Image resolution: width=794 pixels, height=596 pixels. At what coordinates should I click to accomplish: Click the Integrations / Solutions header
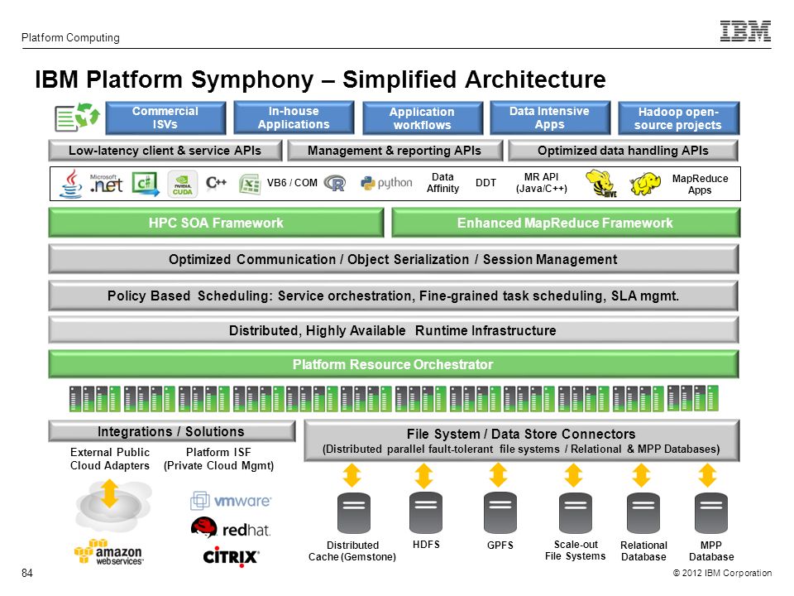click(x=172, y=431)
